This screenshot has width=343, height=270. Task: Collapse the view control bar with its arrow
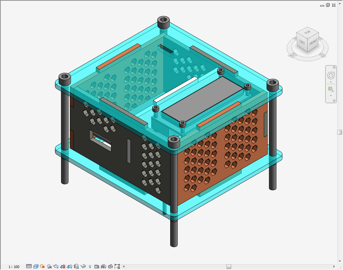[123, 266]
